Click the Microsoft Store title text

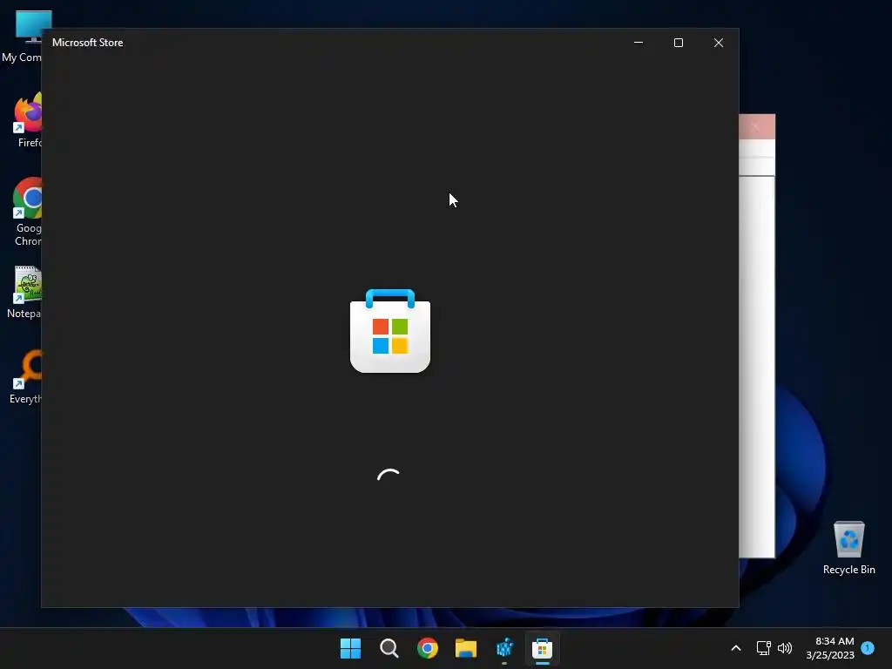tap(88, 43)
